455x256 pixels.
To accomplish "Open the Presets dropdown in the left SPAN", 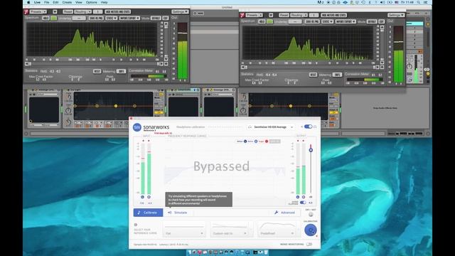I will pyautogui.click(x=38, y=11).
